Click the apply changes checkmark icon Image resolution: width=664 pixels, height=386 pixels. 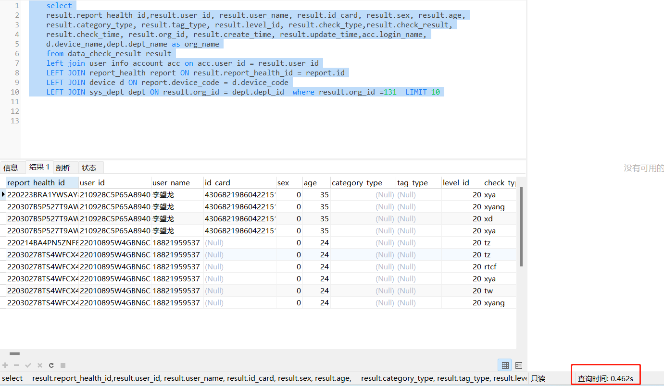(28, 365)
